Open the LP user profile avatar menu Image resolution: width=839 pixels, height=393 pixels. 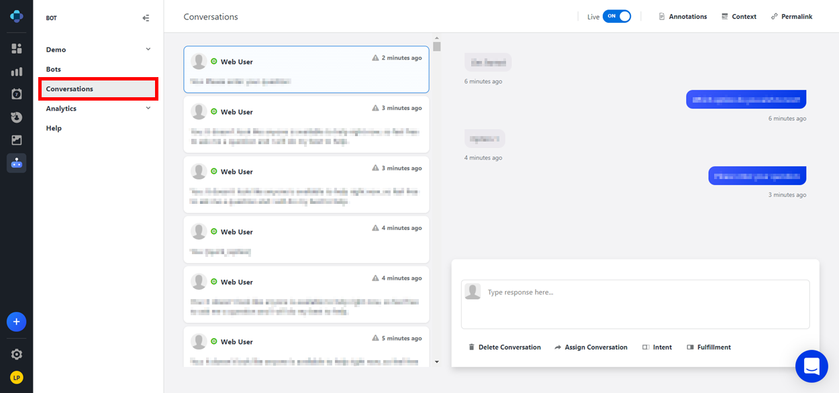click(x=17, y=378)
